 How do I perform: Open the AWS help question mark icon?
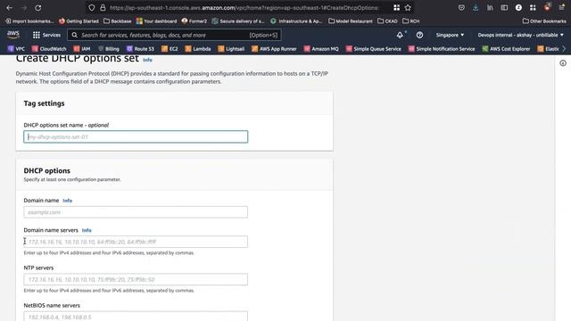[419, 35]
